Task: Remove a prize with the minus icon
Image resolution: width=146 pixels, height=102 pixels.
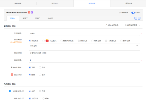Action: point(136,18)
